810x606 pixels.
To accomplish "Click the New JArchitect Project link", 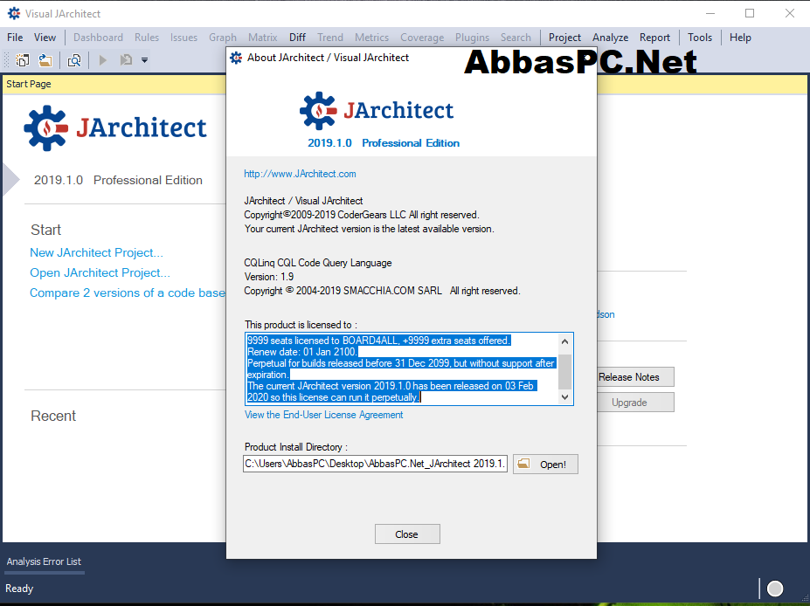I will (x=97, y=253).
